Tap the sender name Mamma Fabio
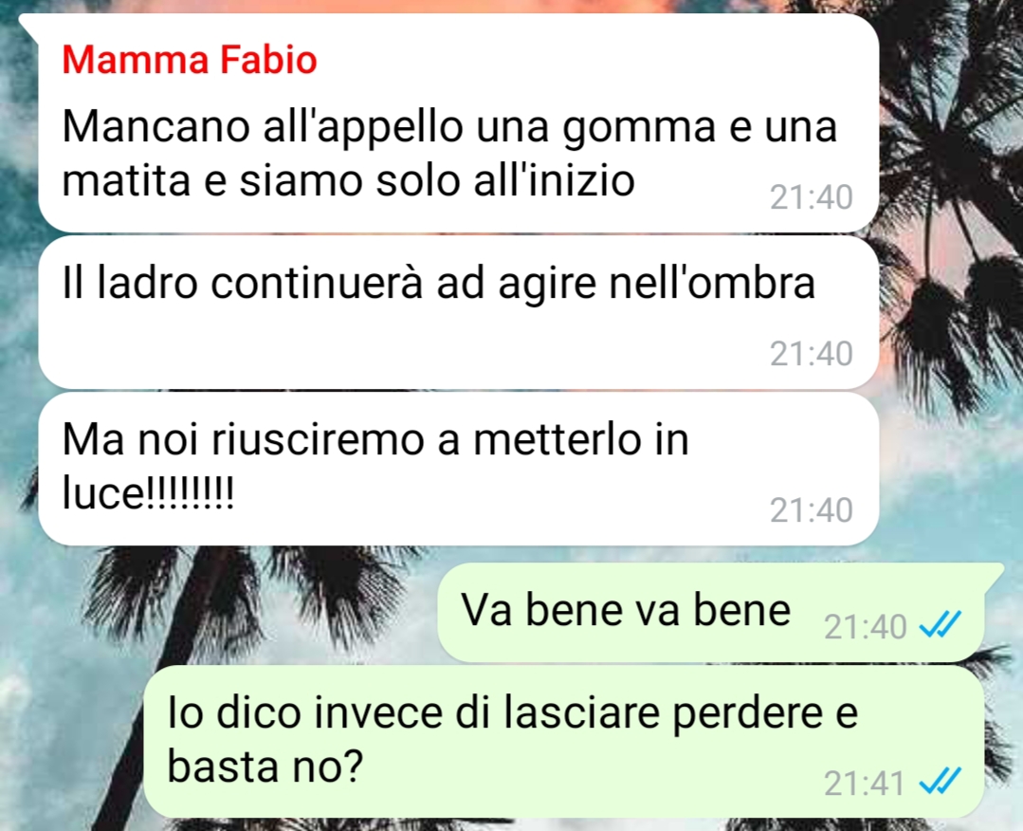1023x831 pixels. click(x=190, y=60)
